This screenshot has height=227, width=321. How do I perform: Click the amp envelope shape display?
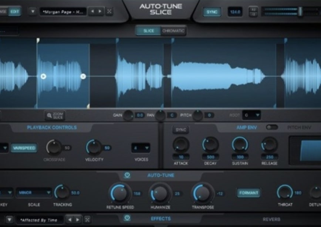[305, 150]
